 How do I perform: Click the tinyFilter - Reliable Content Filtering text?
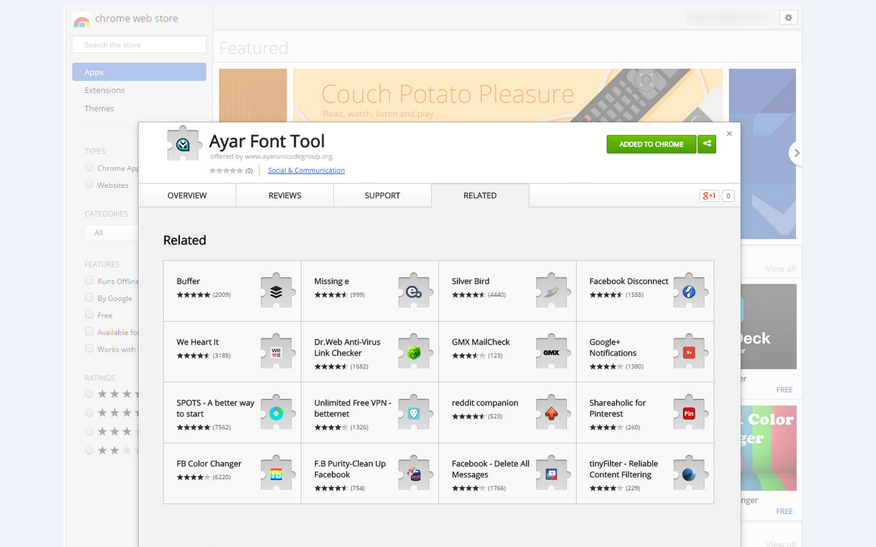click(x=623, y=469)
